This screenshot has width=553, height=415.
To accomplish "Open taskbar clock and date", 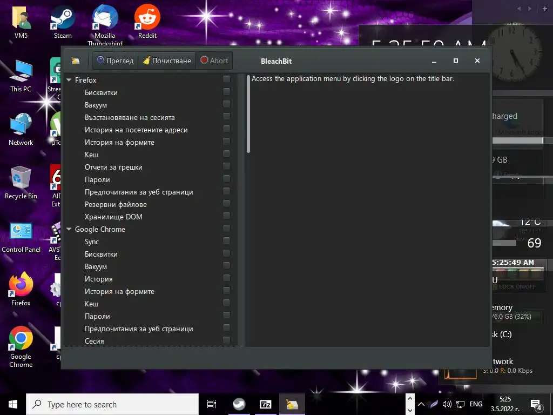I will point(505,404).
